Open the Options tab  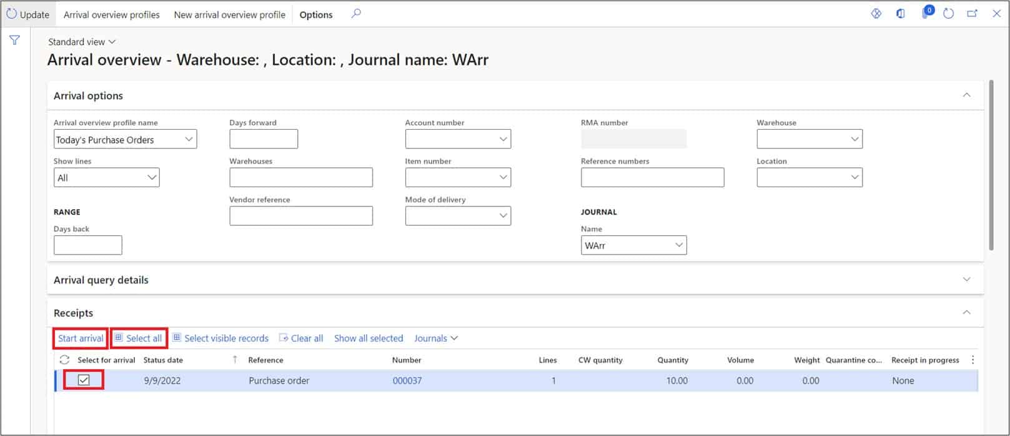click(316, 14)
